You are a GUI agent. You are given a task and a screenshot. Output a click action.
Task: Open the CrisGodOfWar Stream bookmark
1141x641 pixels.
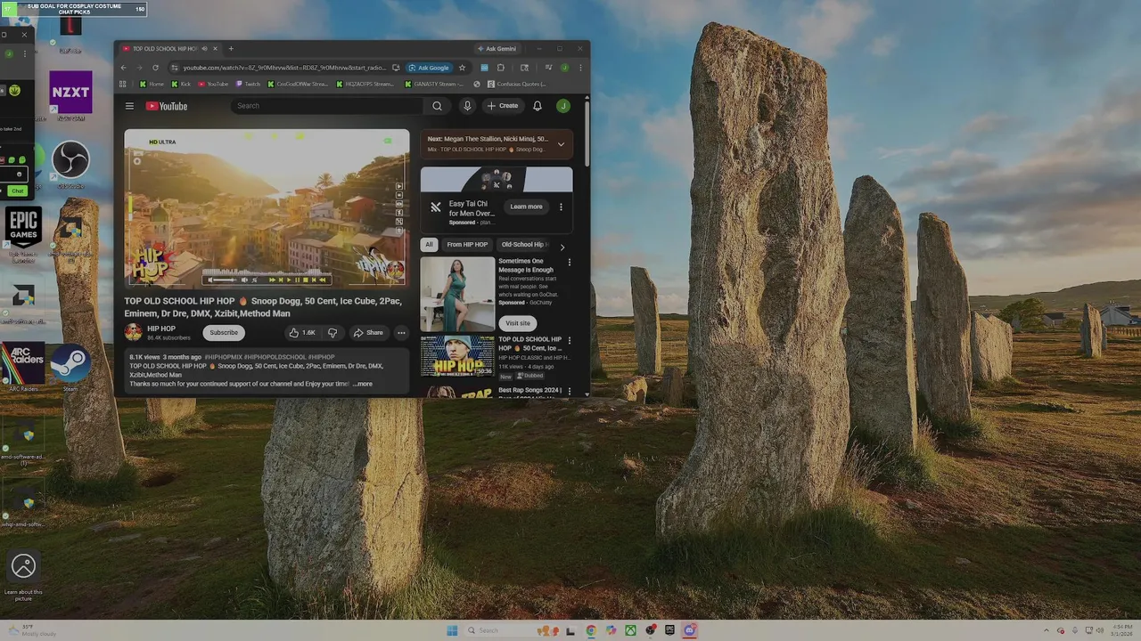[x=298, y=85]
